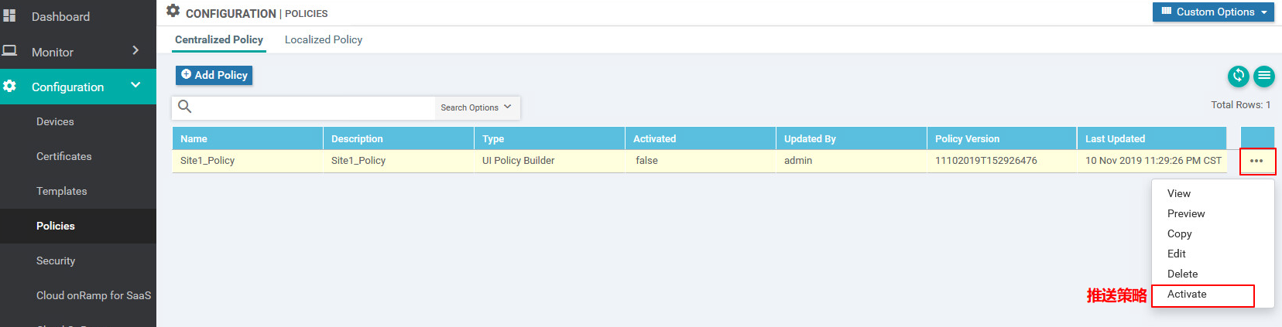This screenshot has height=327, width=1282.
Task: Click the Add Policy button
Action: 214,75
